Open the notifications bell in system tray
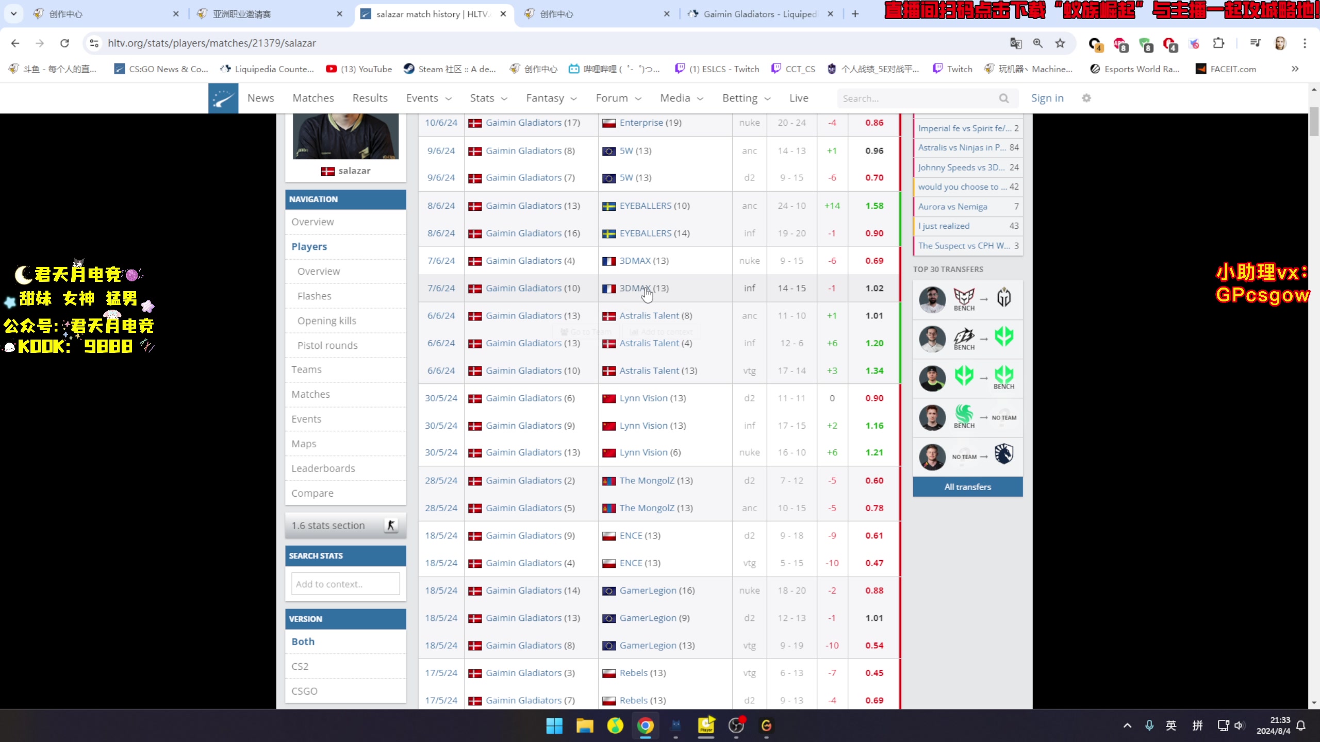 [x=1301, y=726]
